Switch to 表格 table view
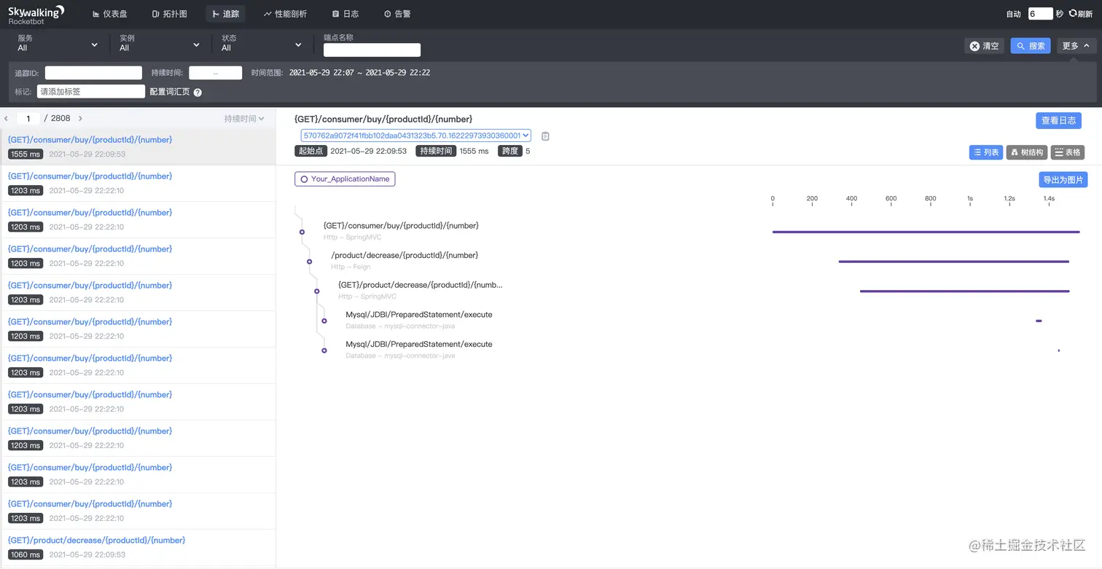The width and height of the screenshot is (1102, 569). pyautogui.click(x=1068, y=152)
